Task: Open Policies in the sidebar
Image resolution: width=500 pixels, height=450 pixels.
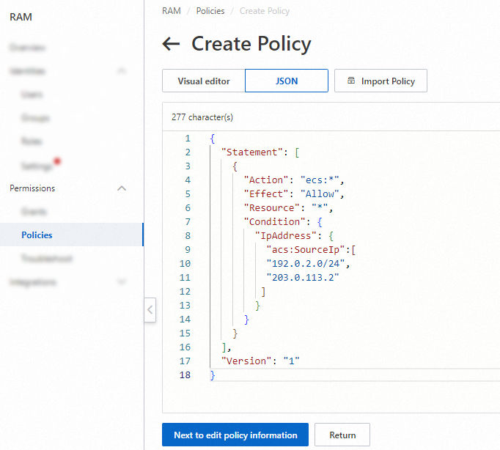Action: 72,235
